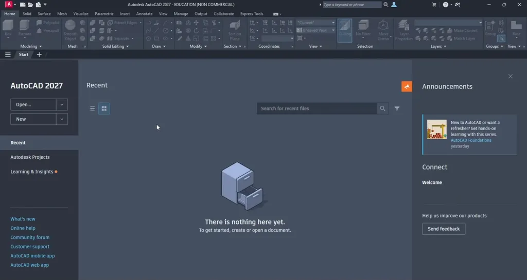This screenshot has height=280, width=527.
Task: Open the What's new link
Action: (x=23, y=219)
